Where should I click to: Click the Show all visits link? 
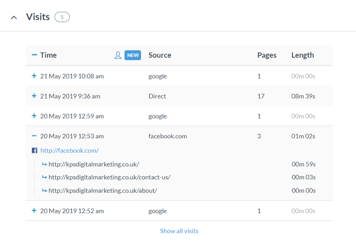point(179,231)
